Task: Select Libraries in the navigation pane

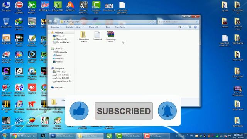Action: (58, 49)
